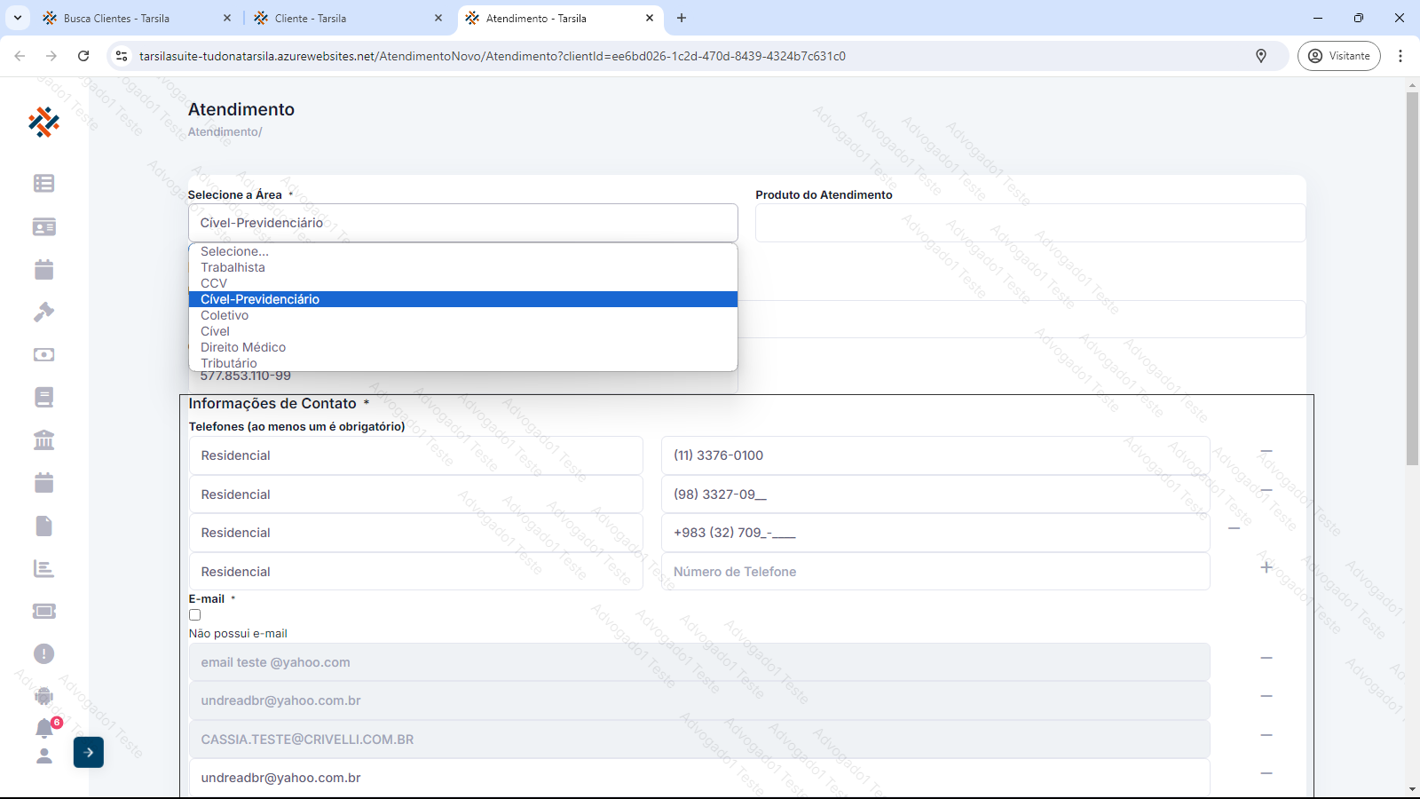Screen dimensions: 1420x799
Task: Click the gavel icon in sidebar
Action: [x=43, y=312]
